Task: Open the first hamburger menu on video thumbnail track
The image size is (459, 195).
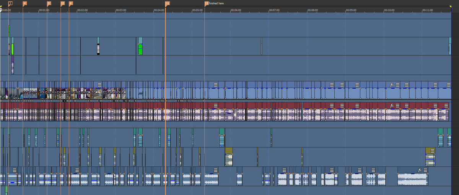Action: (x=99, y=84)
